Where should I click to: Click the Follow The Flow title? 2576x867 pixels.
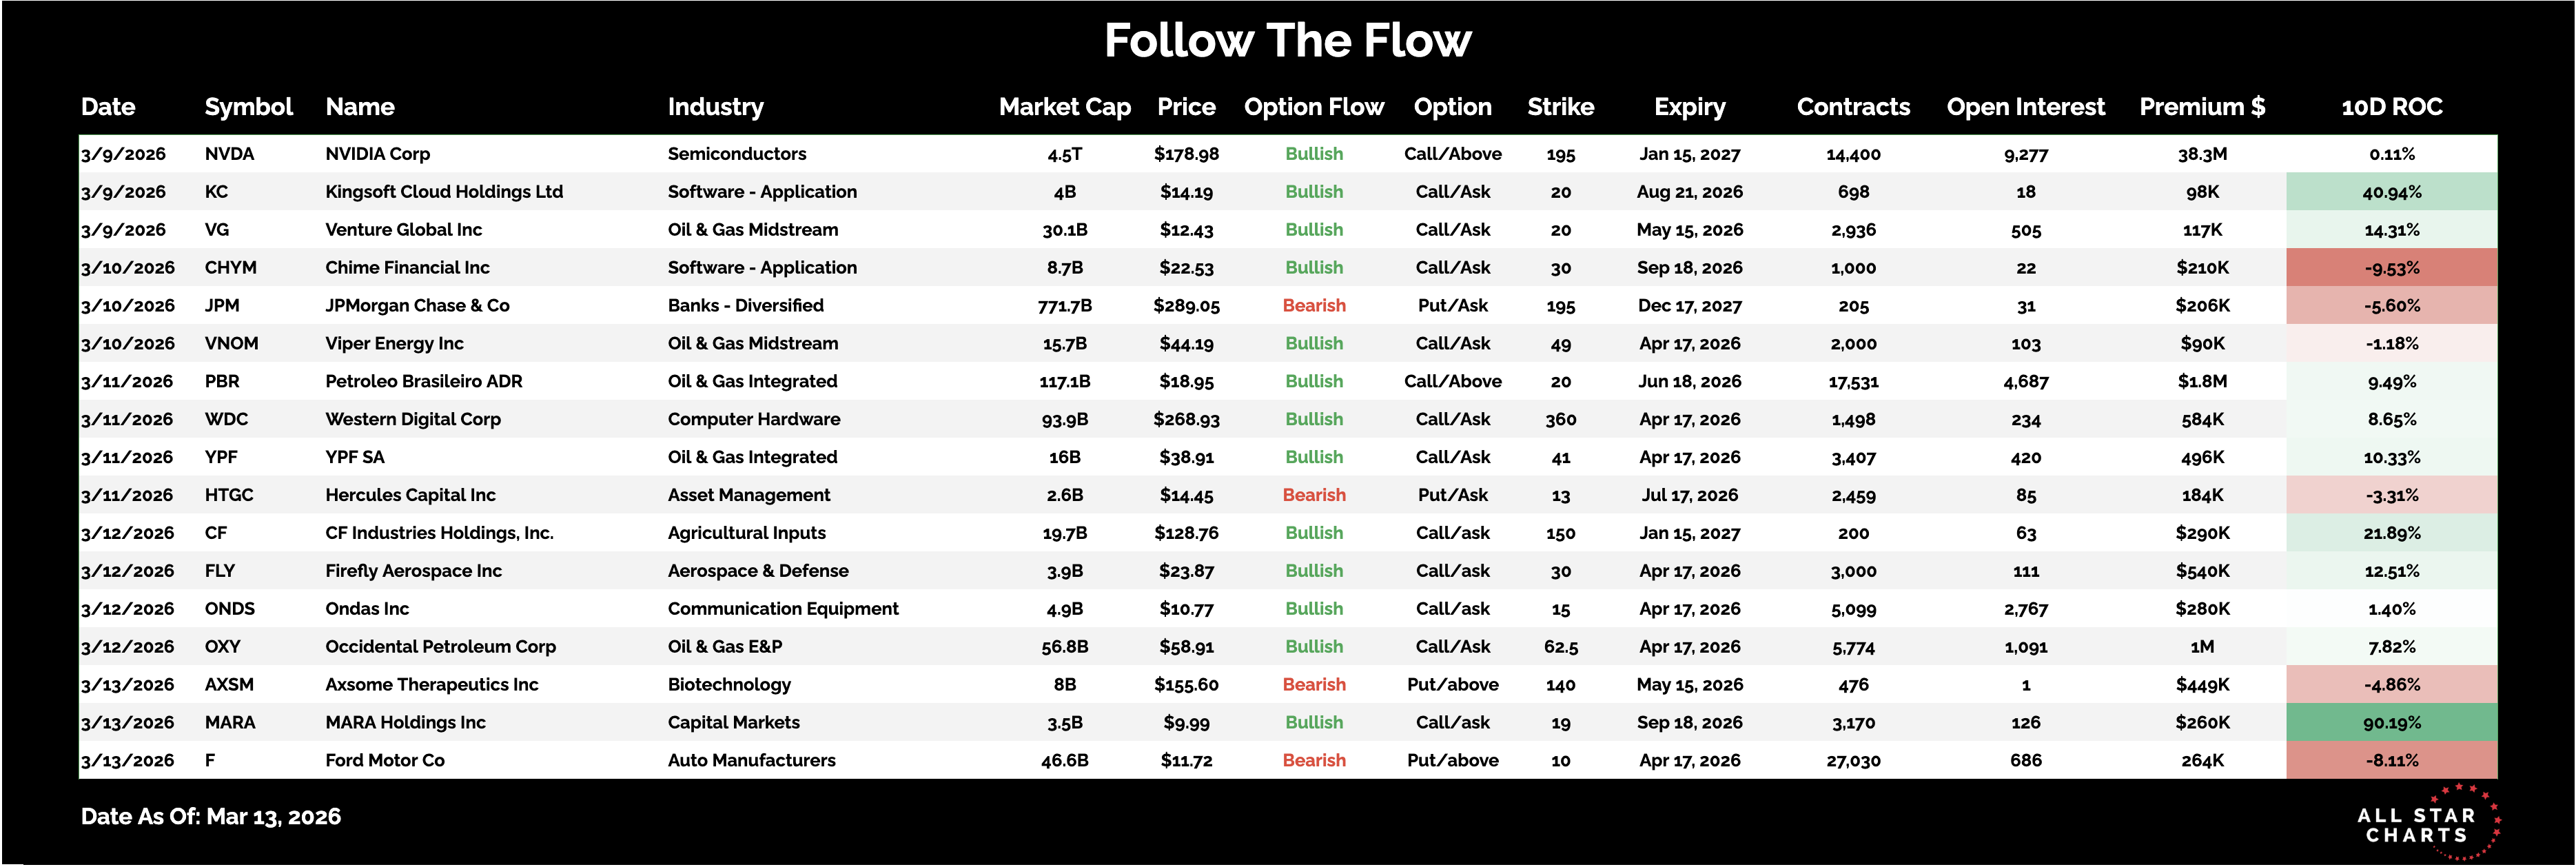point(1287,41)
